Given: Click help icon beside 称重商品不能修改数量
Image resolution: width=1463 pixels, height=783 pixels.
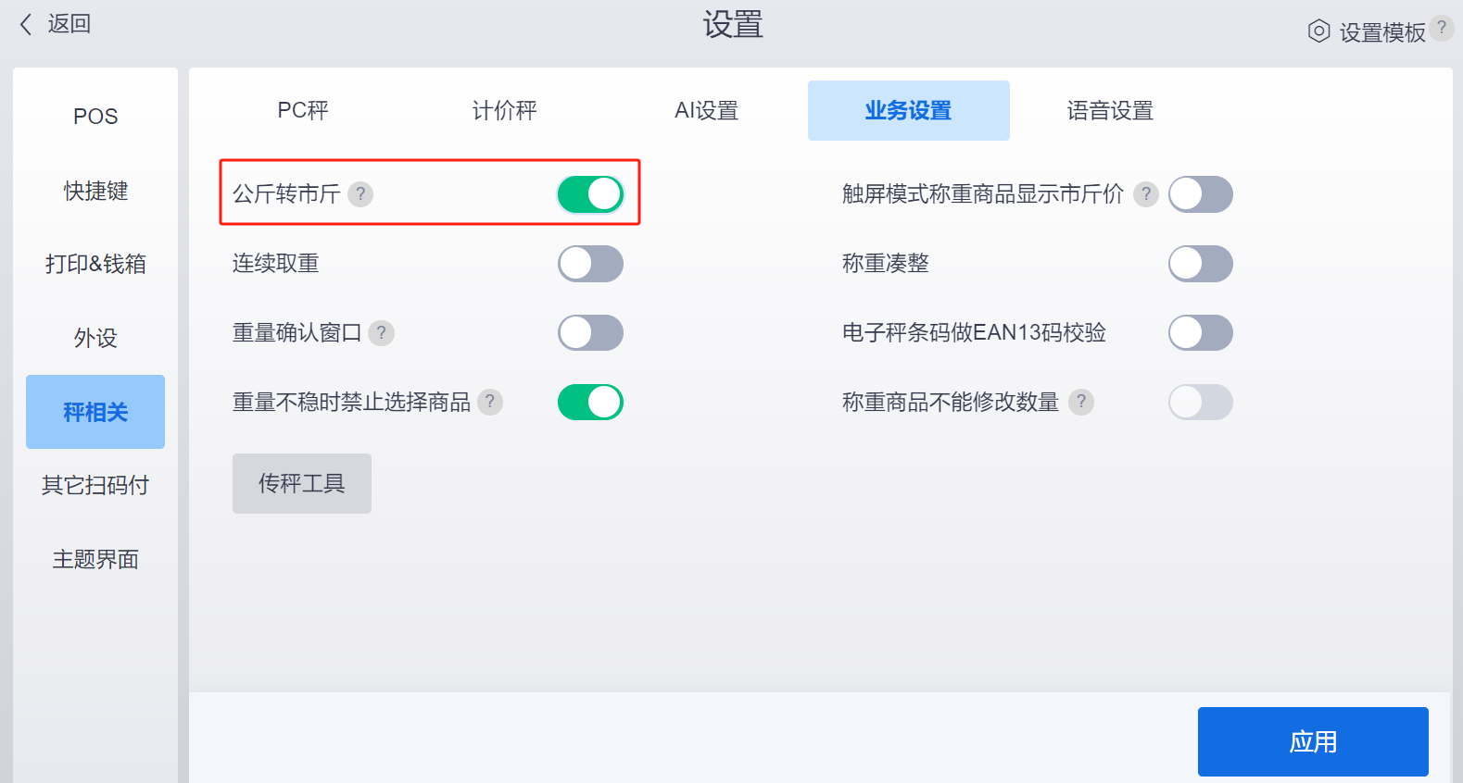Looking at the screenshot, I should 1081,403.
